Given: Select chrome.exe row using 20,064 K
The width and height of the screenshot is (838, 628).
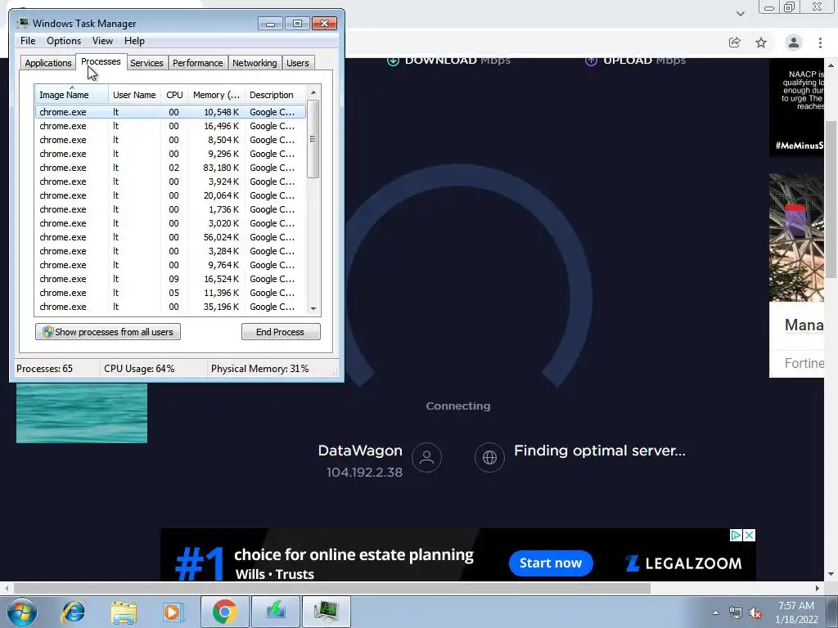Looking at the screenshot, I should [170, 195].
